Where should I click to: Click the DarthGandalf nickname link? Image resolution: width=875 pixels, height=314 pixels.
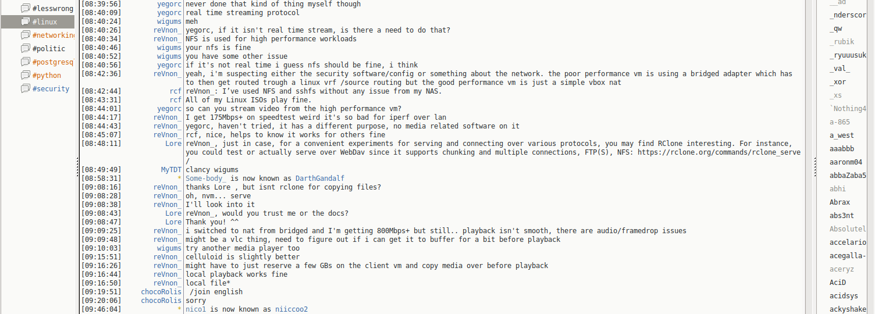click(x=319, y=179)
